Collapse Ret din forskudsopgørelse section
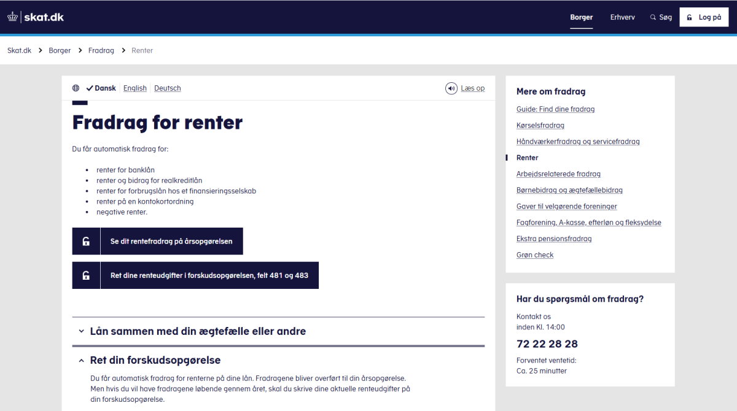Viewport: 737px width, 411px height. click(x=155, y=360)
